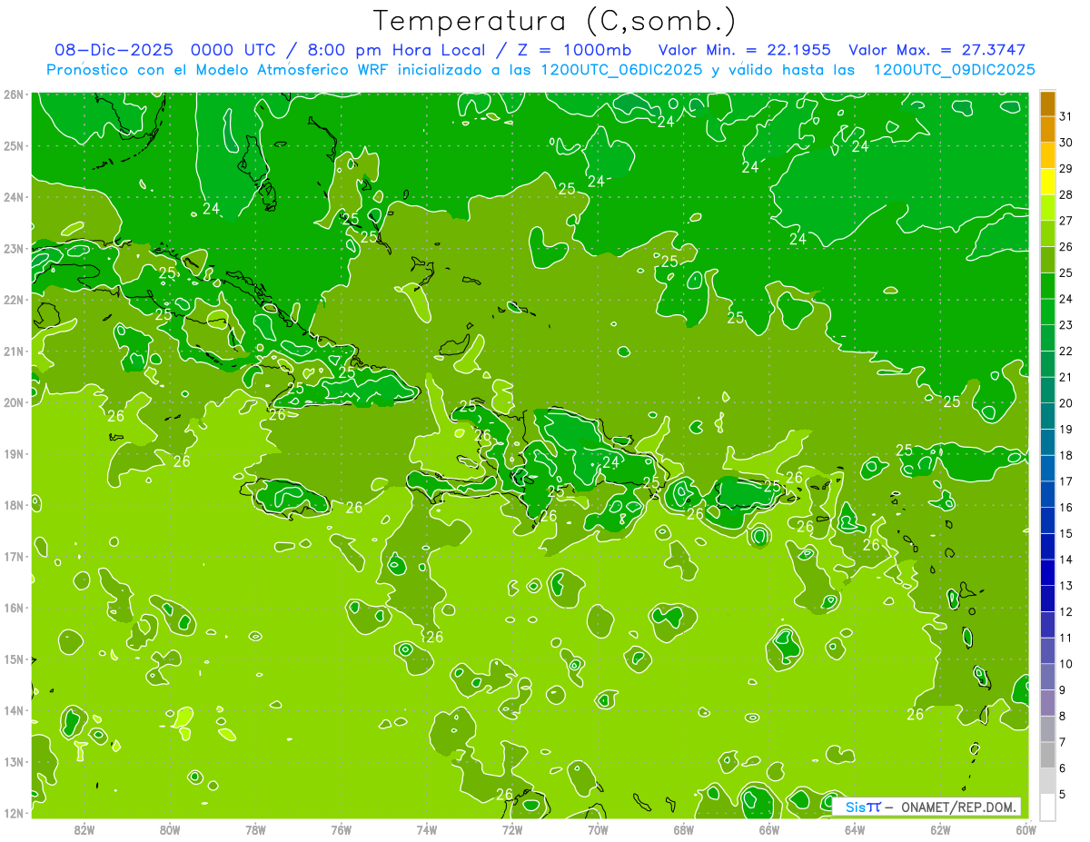Click the legend value 20
This screenshot has height=842, width=1090.
click(x=1065, y=403)
